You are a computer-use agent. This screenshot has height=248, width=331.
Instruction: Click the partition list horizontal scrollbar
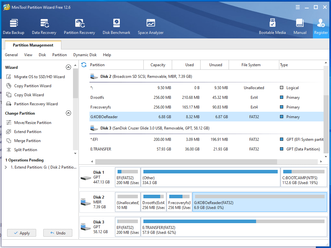(186, 161)
